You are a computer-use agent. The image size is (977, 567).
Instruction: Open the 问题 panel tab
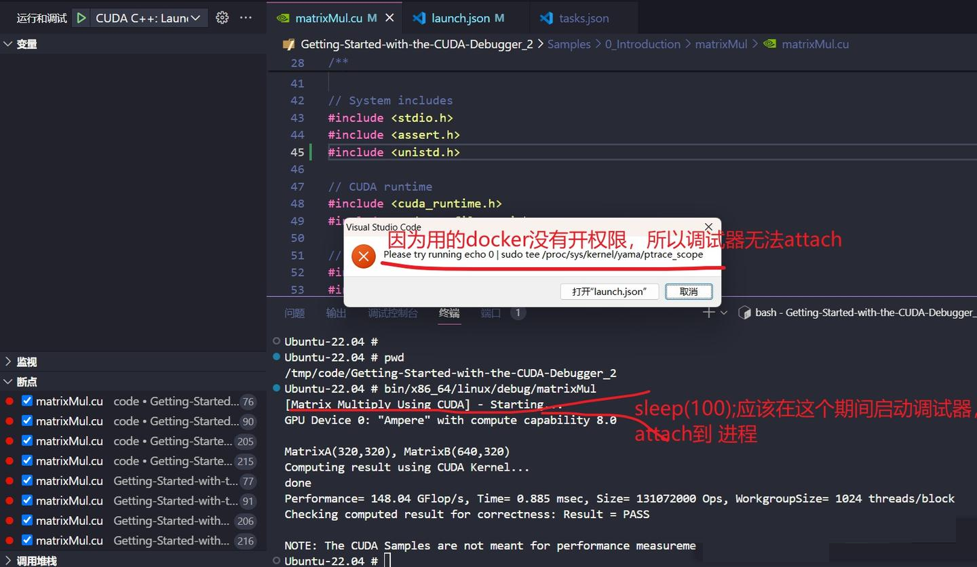tap(294, 313)
